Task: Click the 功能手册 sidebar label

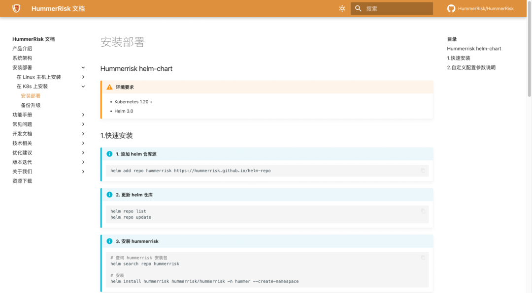Action: point(22,115)
